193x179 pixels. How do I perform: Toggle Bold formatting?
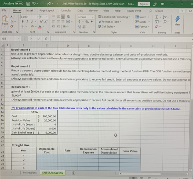[23, 21]
